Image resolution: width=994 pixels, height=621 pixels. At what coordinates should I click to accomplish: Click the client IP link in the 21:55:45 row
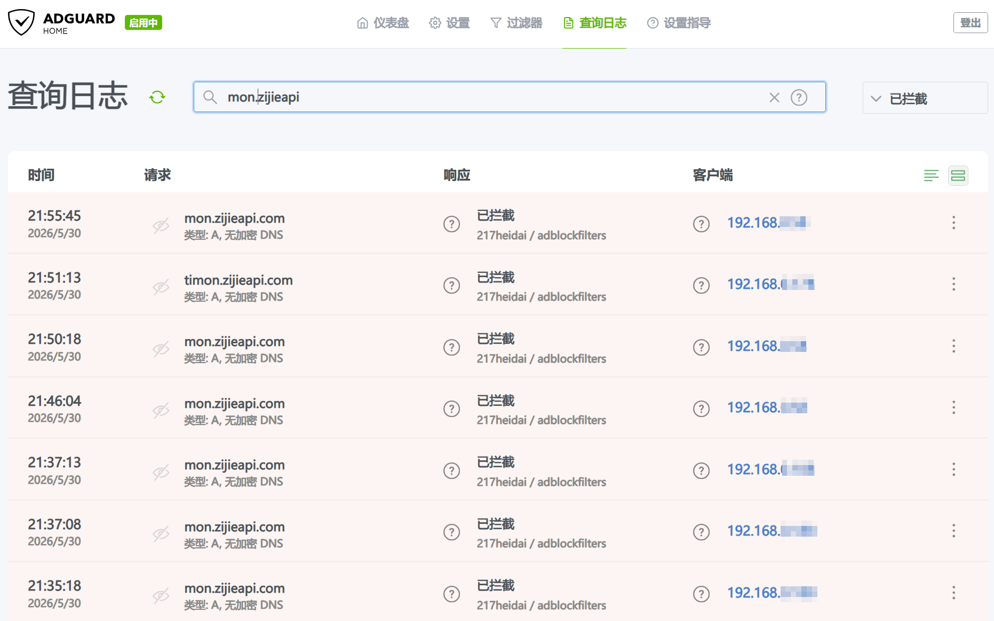point(769,223)
